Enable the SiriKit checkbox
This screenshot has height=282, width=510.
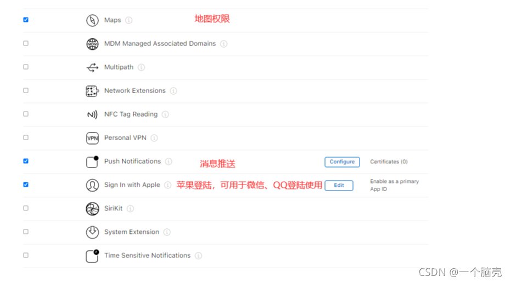pyautogui.click(x=26, y=208)
